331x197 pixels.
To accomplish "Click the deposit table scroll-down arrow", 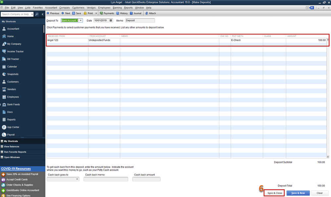I will [x=328, y=157].
